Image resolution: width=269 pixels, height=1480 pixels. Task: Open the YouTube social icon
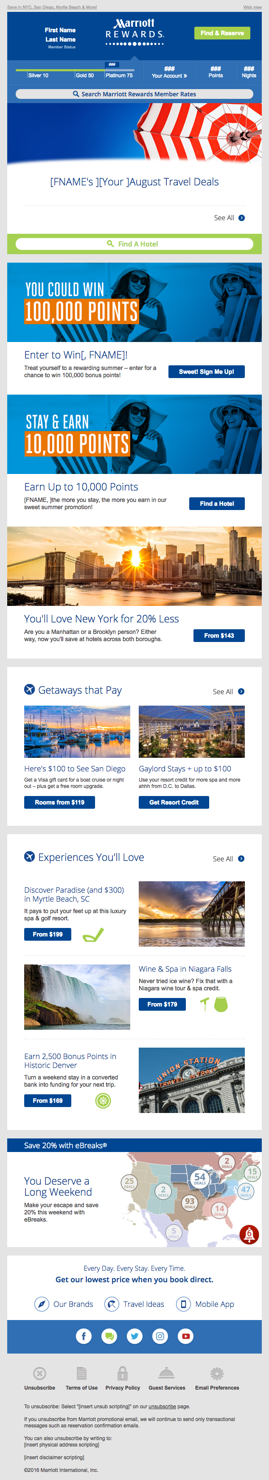click(x=186, y=1336)
